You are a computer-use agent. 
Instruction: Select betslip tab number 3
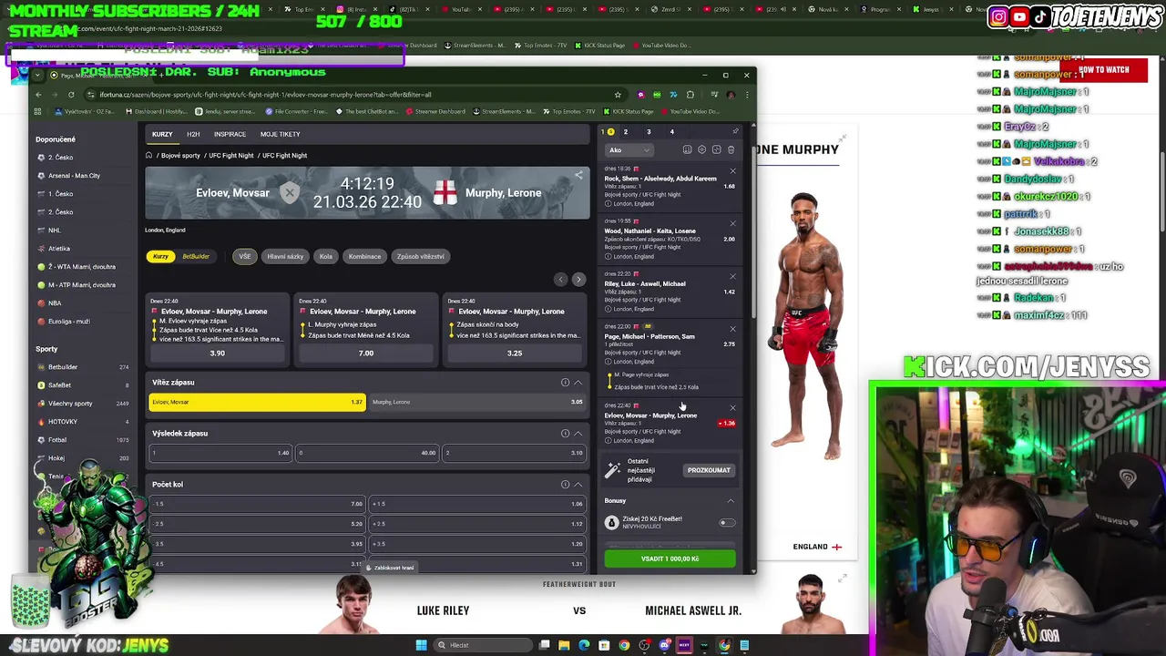649,132
